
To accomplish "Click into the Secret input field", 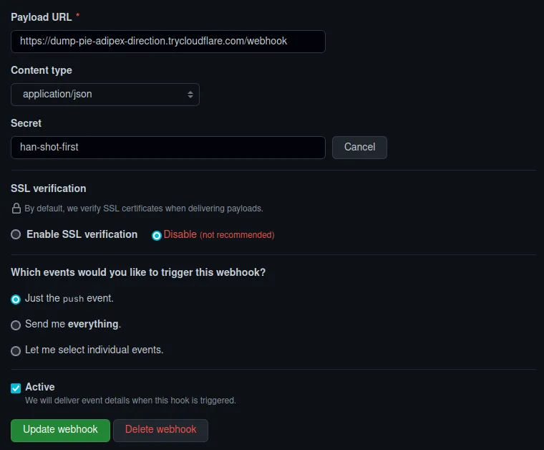I will click(168, 148).
